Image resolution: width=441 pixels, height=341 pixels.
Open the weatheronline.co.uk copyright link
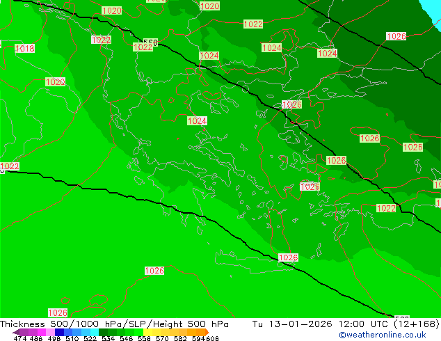pyautogui.click(x=383, y=335)
